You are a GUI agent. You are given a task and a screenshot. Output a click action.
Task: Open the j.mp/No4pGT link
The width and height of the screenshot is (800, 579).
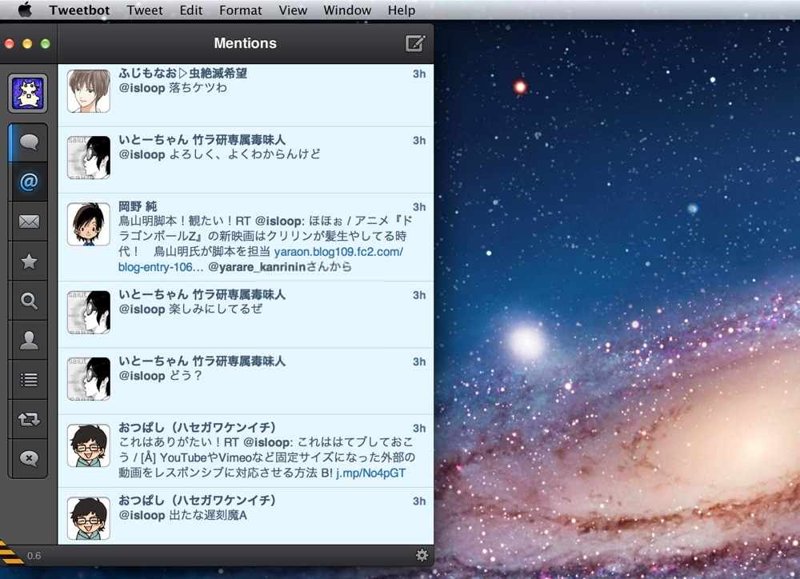coord(370,473)
